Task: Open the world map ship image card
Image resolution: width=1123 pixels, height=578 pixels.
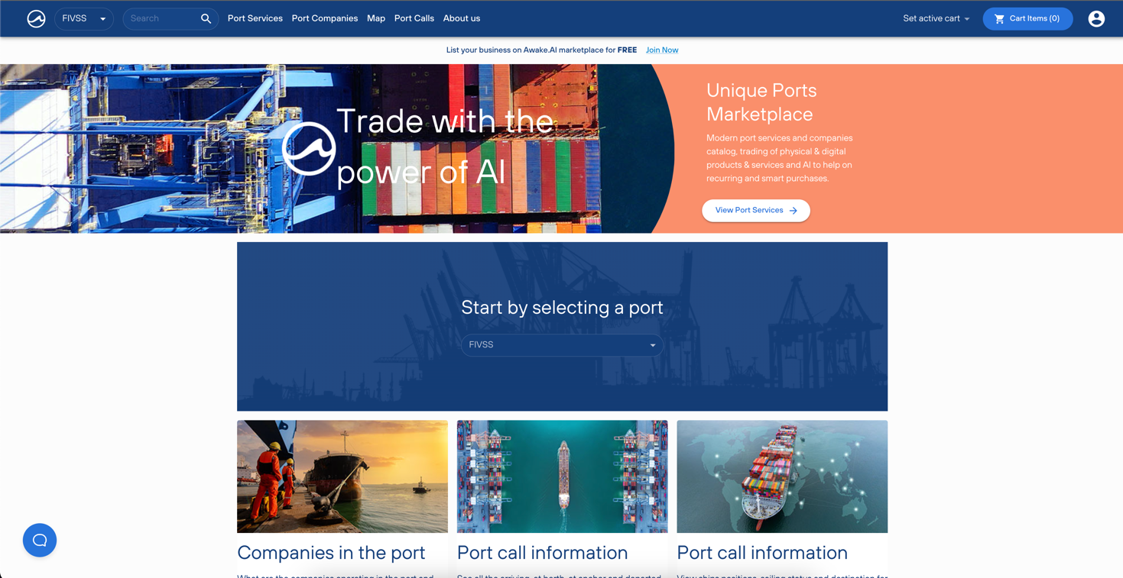Action: pos(782,476)
